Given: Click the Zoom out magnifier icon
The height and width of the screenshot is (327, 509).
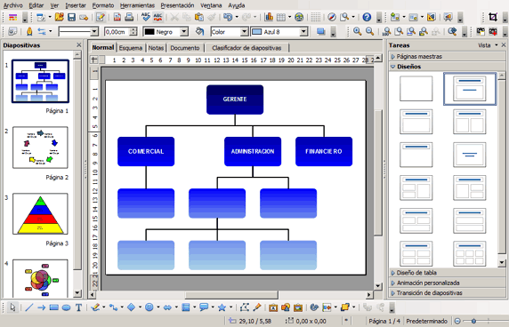Looking at the screenshot, I should (x=370, y=32).
